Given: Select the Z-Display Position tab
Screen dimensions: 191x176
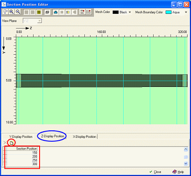Looking at the screenshot, I should [x=53, y=136].
